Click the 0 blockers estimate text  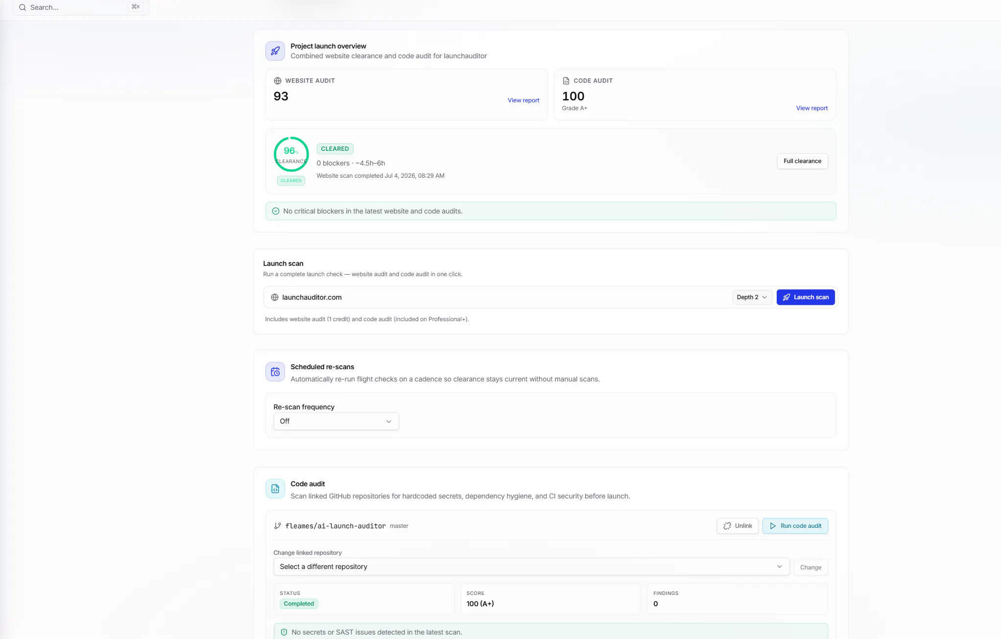351,163
